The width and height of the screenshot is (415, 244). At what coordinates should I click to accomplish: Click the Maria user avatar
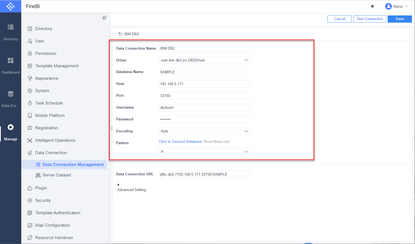(388, 6)
